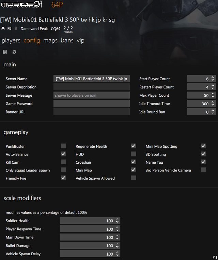This screenshot has height=260, width=218.
Task: Uncheck Mini Map Spotting
Action: (x=203, y=146)
